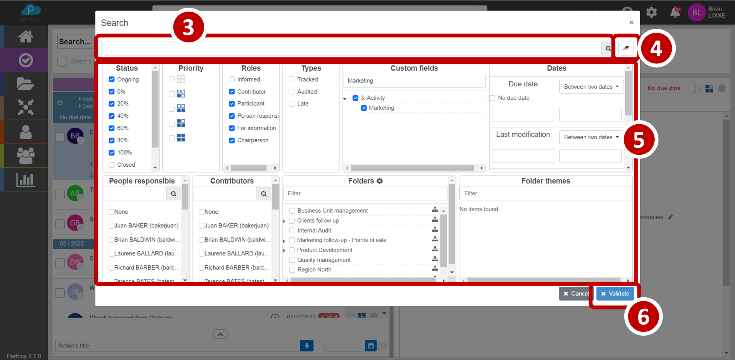Click hierarchy icon next to Internal Audit
Image resolution: width=735 pixels, height=360 pixels.
435,230
